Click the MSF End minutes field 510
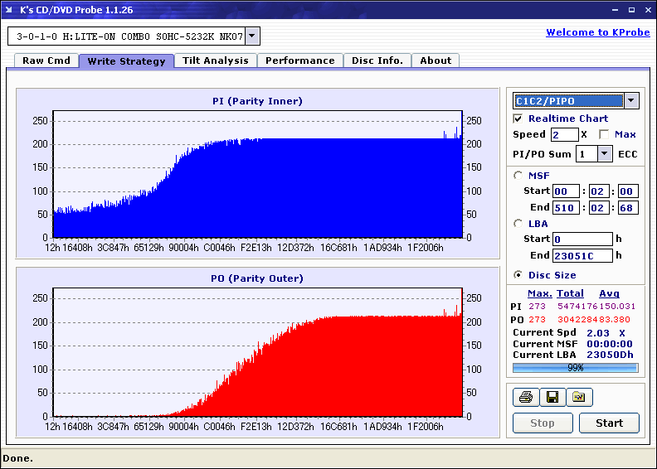The height and width of the screenshot is (469, 657). (566, 207)
